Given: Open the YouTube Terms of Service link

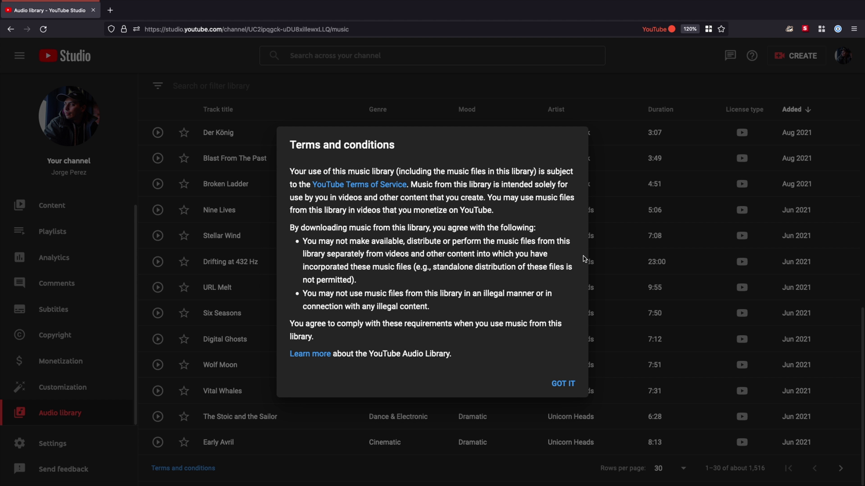Looking at the screenshot, I should point(359,184).
